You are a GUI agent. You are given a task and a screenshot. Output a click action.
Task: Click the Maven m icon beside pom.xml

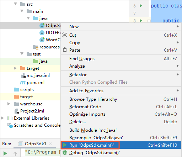coord(23,83)
